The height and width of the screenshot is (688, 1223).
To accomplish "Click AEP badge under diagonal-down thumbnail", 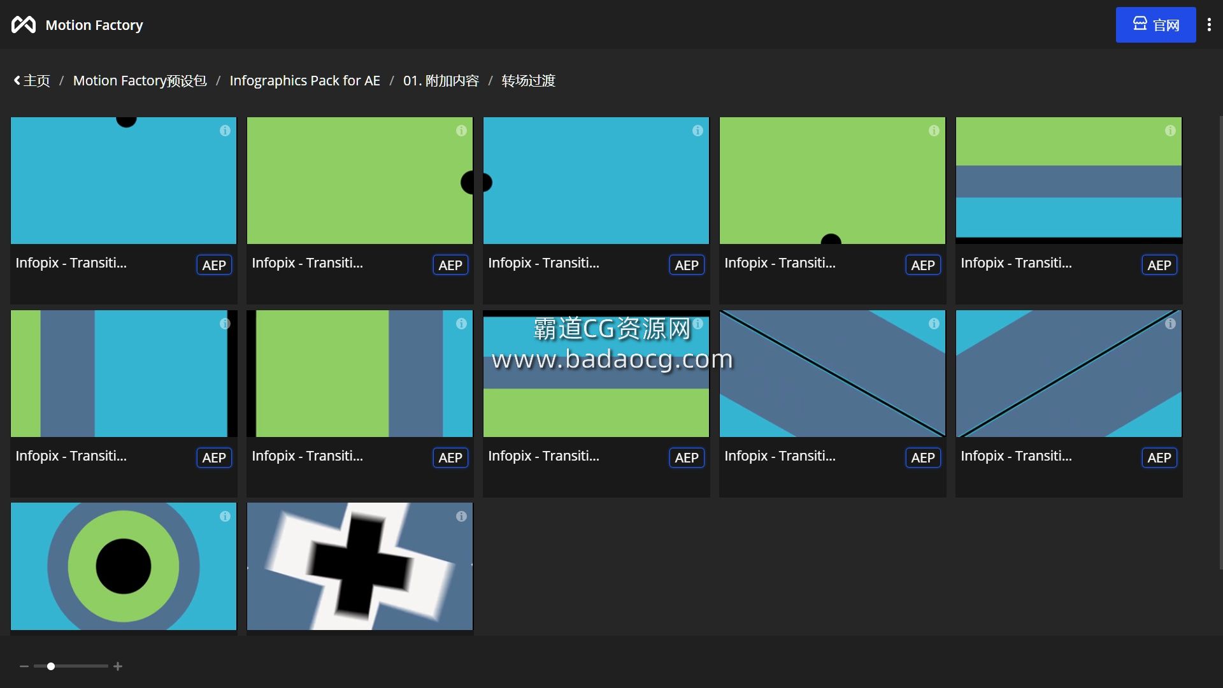I will tap(923, 457).
